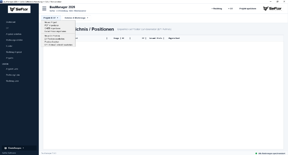Screen dimensions: 288x155
Task: Open Nachtrag Angebot in the sidebar
Action: click(x=14, y=52)
